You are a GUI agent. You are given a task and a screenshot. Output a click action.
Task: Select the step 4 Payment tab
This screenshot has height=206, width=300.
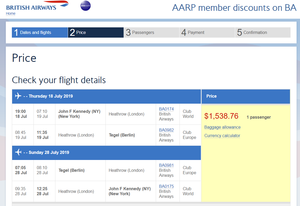click(x=207, y=33)
